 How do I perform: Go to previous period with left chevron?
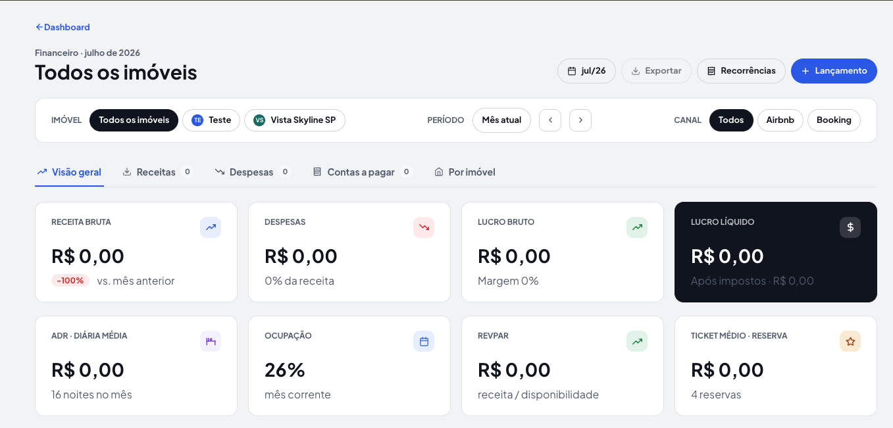point(550,120)
